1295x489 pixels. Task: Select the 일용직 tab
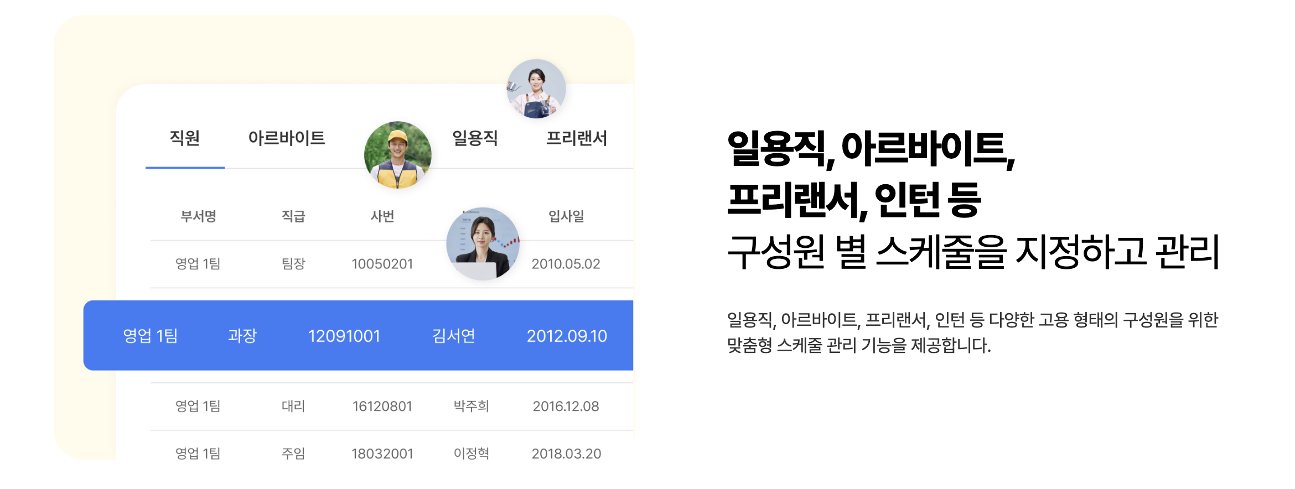(x=475, y=139)
